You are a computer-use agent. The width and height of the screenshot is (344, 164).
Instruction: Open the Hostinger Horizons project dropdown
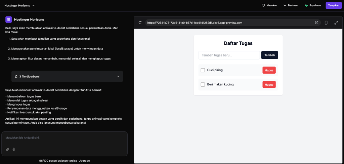tap(20, 5)
